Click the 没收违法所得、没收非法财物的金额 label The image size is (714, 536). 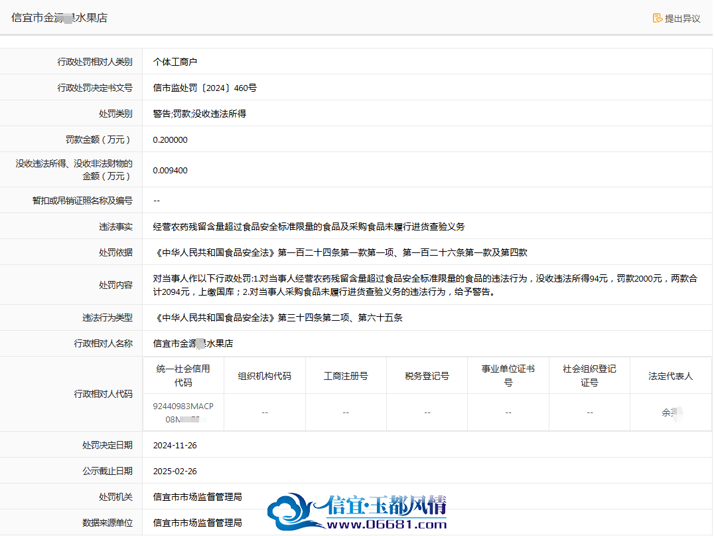pos(74,170)
